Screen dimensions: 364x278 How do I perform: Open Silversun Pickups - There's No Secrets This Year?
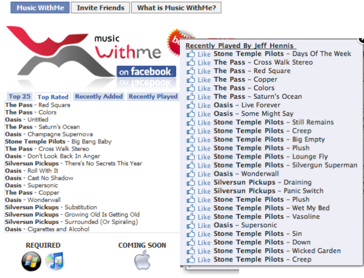[x=74, y=163]
